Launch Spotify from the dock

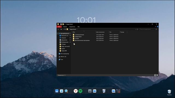point(80,91)
